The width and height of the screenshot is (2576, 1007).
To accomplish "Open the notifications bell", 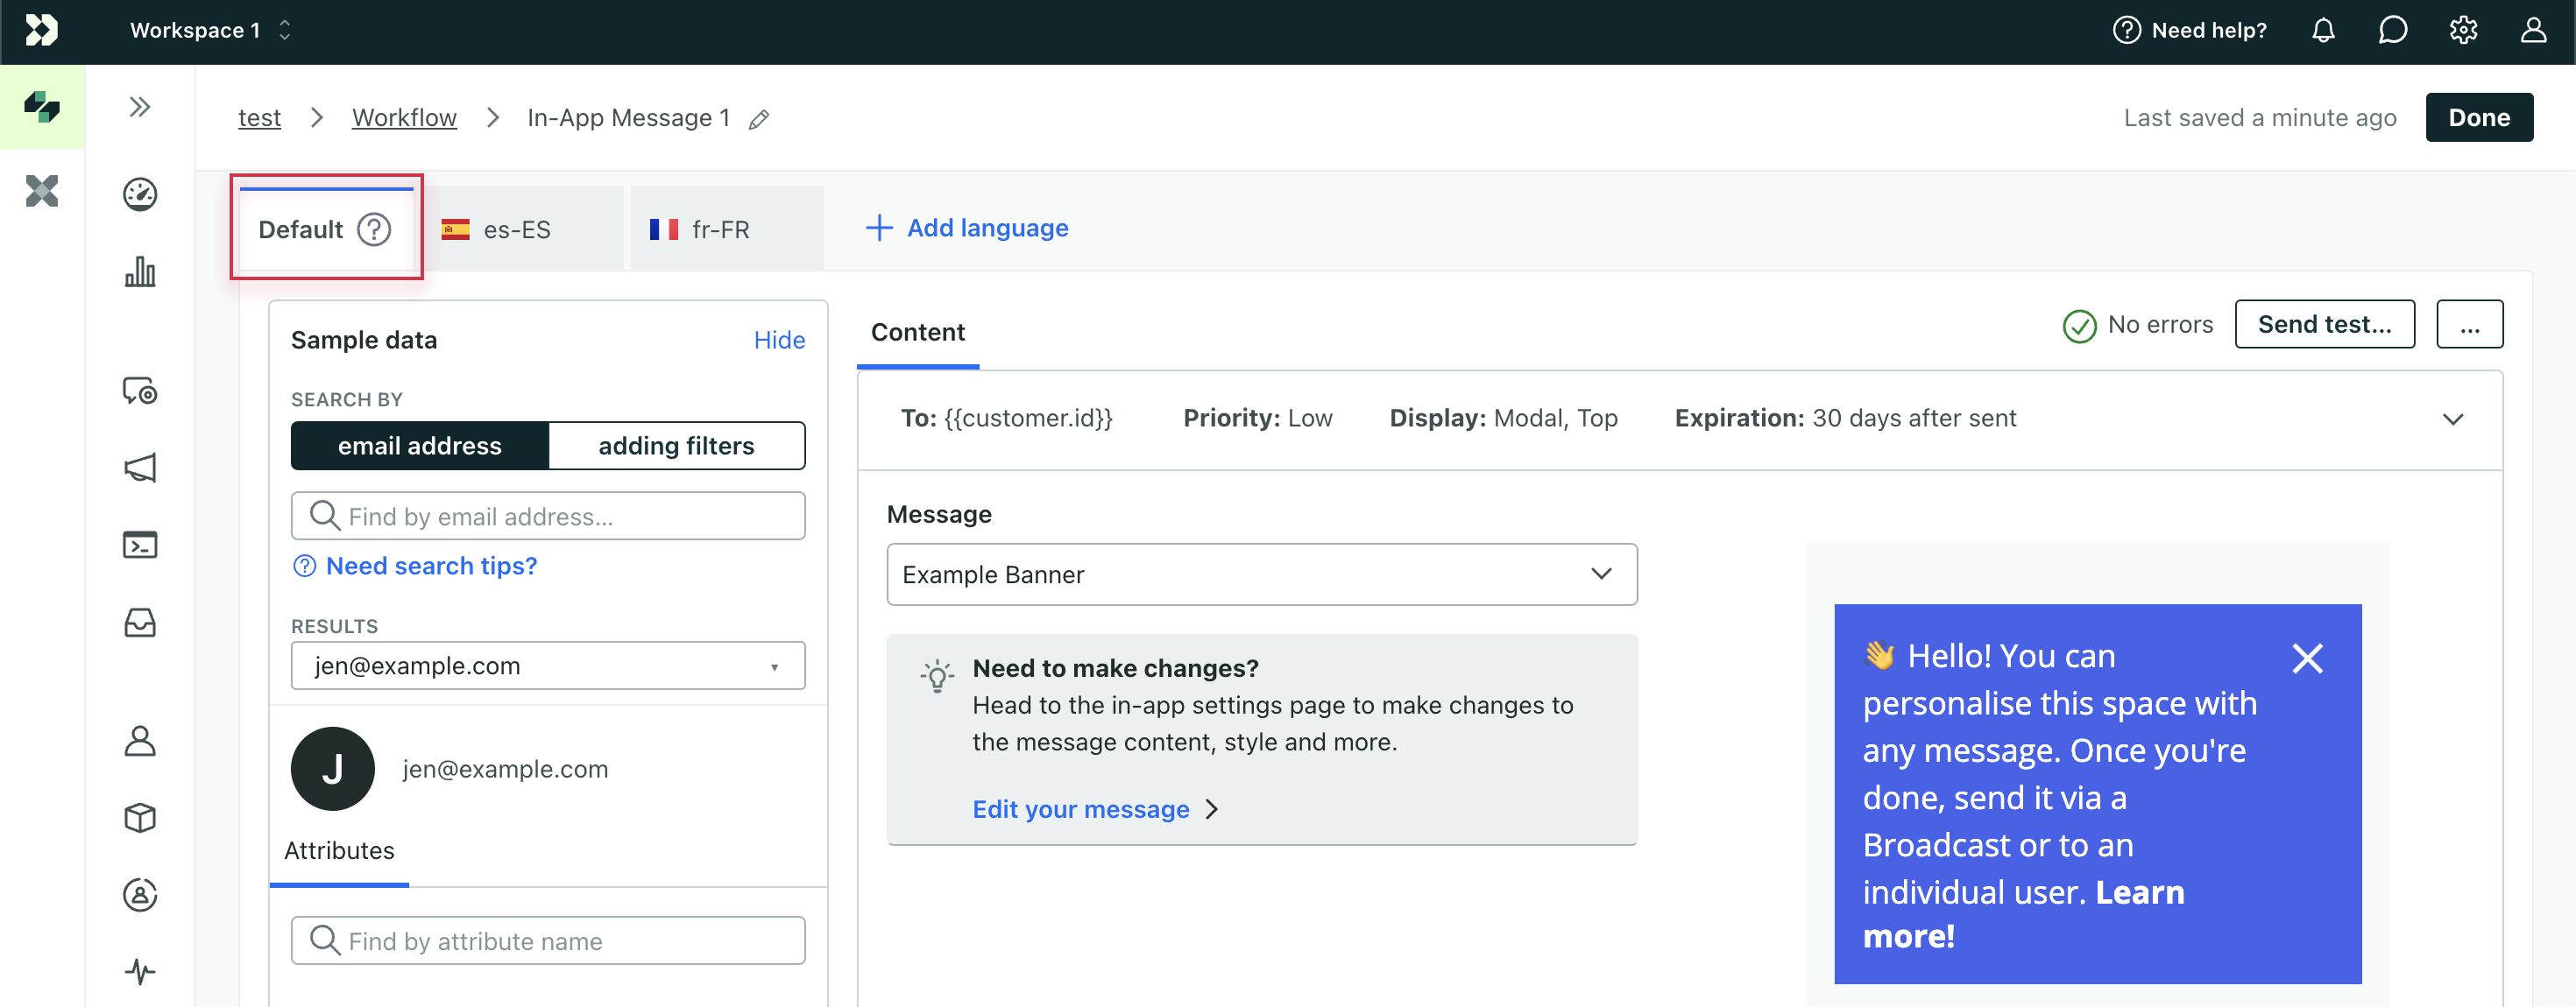I will pos(2323,30).
